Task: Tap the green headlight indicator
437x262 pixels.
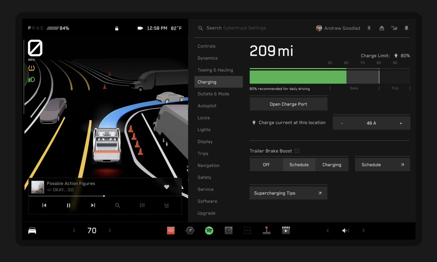Action: pos(32,79)
